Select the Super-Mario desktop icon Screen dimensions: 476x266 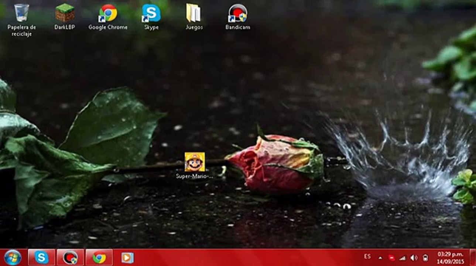click(x=195, y=166)
